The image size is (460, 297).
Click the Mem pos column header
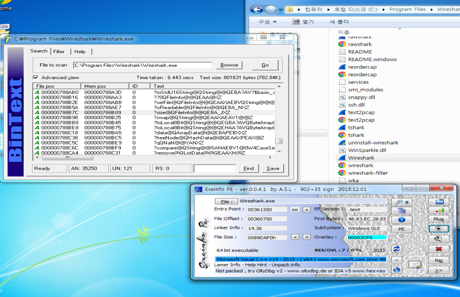105,86
